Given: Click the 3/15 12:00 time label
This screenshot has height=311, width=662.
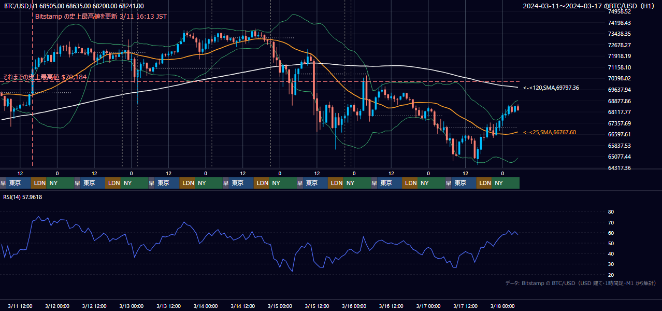Looking at the screenshot, I should coord(316,306).
